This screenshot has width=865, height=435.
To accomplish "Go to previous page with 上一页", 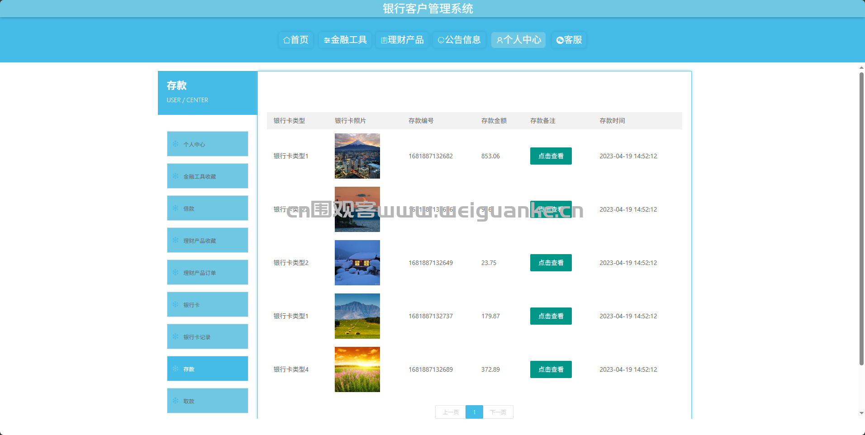I will pyautogui.click(x=451, y=412).
